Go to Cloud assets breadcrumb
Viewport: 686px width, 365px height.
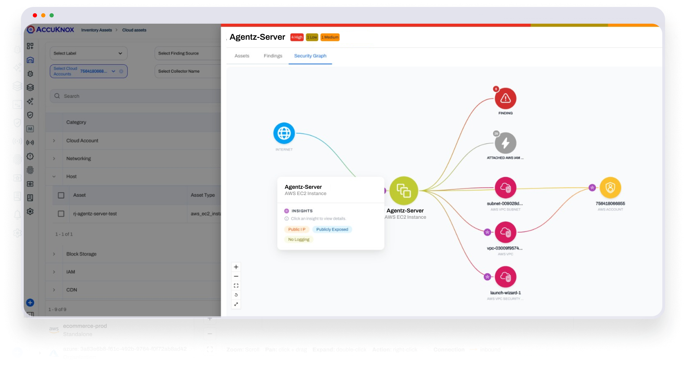(134, 30)
